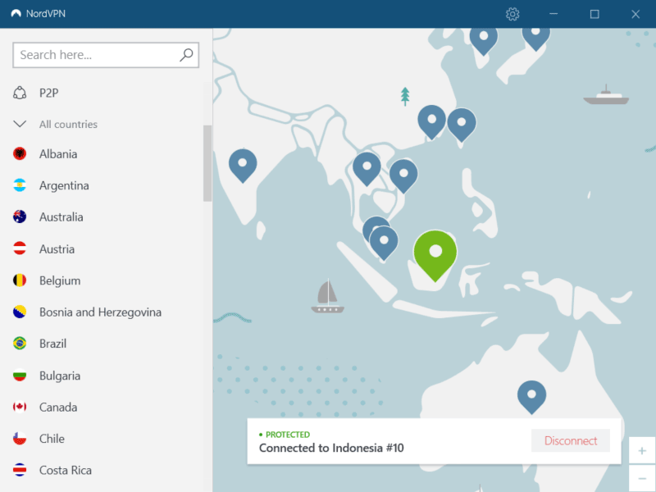Open NordVPN settings gear
The image size is (656, 492).
(512, 14)
